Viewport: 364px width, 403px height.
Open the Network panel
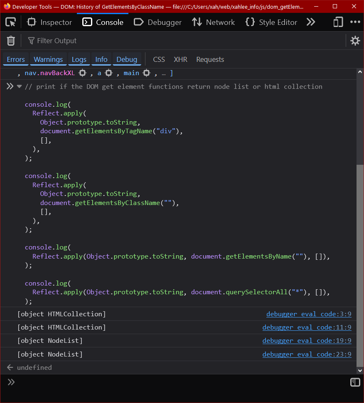coord(213,22)
